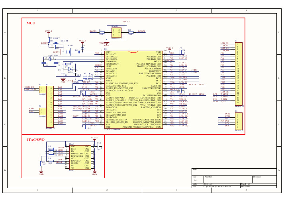Select the P5 Header 6 connector
284x201 pixels.
tap(239, 121)
